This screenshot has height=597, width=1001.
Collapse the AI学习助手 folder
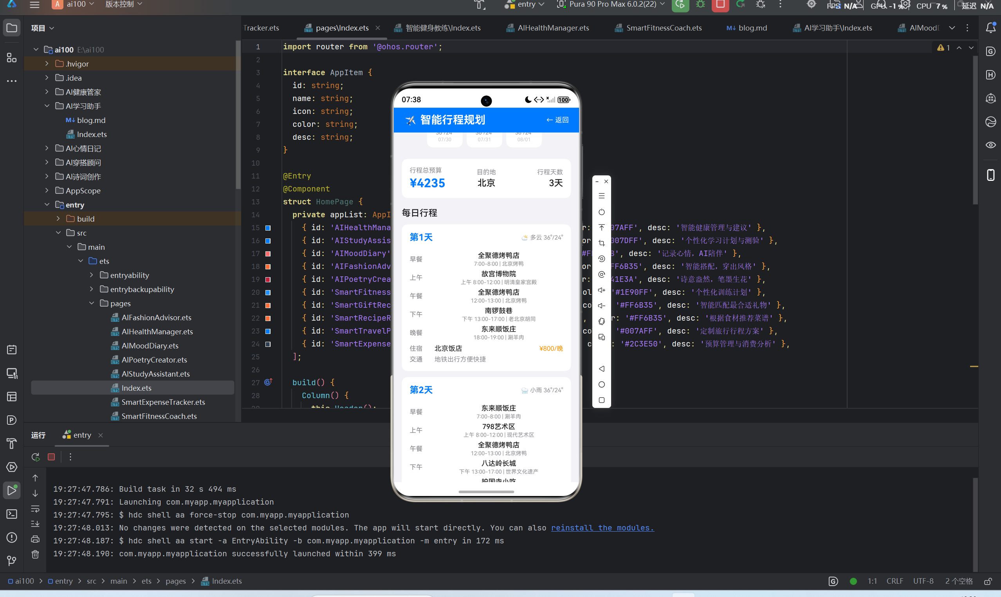(47, 106)
